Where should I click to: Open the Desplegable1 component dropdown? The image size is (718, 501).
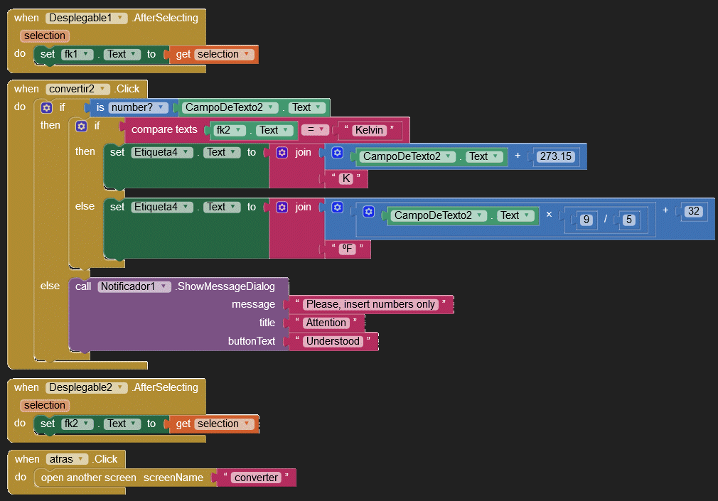tap(122, 18)
